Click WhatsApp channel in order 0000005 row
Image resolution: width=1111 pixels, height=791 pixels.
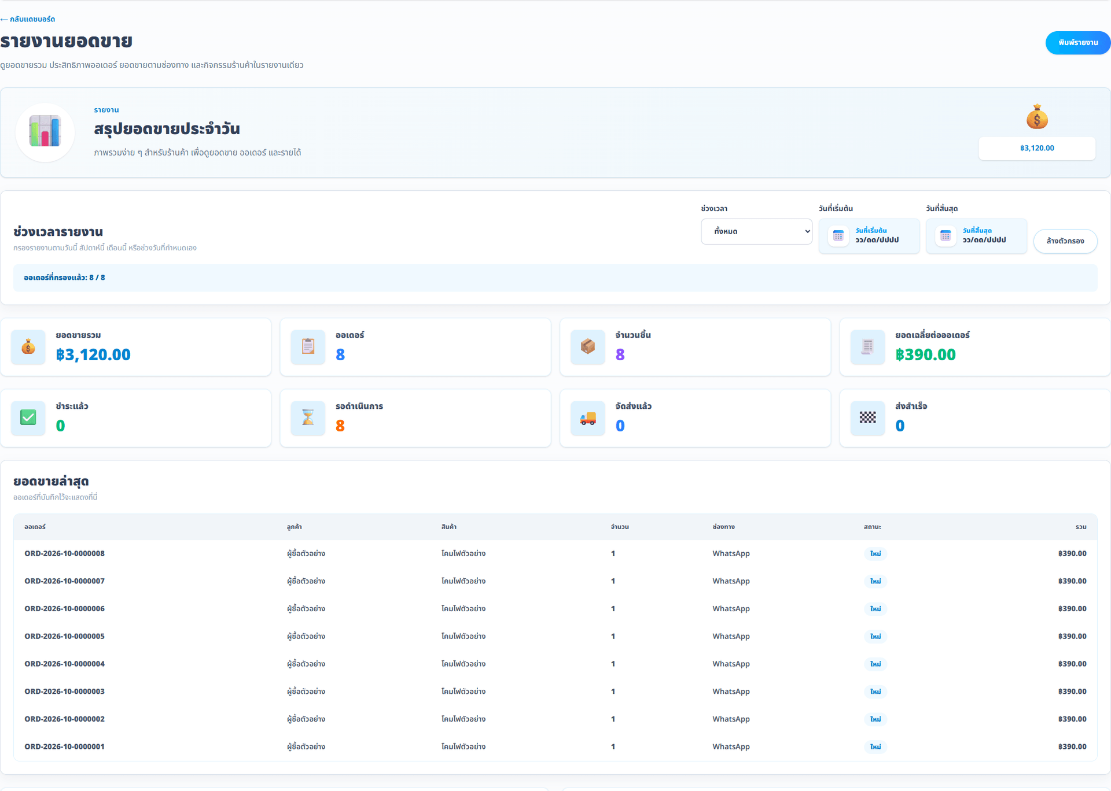click(731, 636)
